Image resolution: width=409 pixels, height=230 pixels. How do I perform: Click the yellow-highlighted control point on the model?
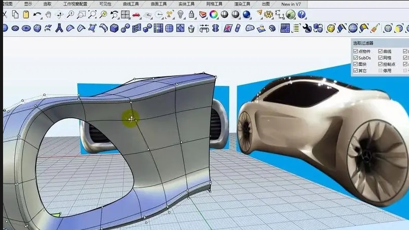tap(131, 119)
